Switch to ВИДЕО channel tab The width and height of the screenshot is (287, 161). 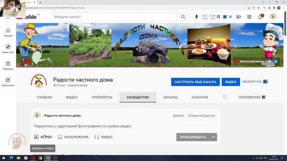[72, 97]
